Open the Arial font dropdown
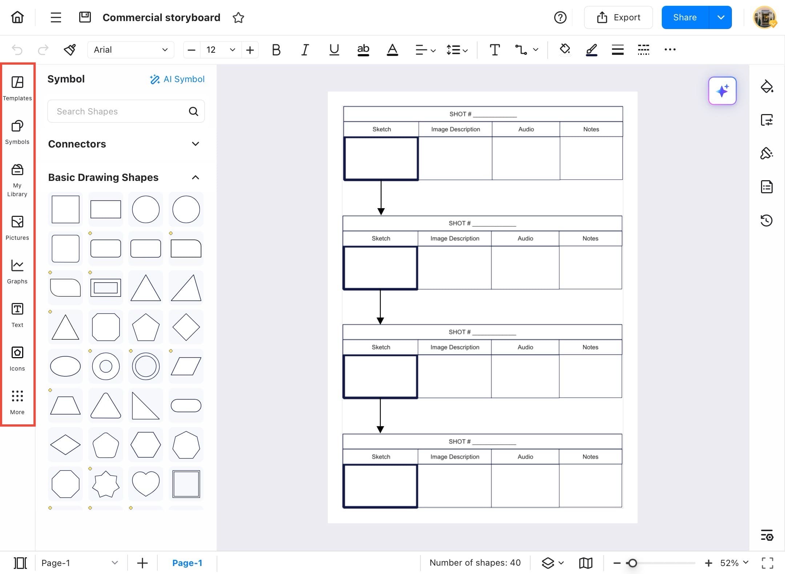The height and width of the screenshot is (574, 785). click(130, 50)
